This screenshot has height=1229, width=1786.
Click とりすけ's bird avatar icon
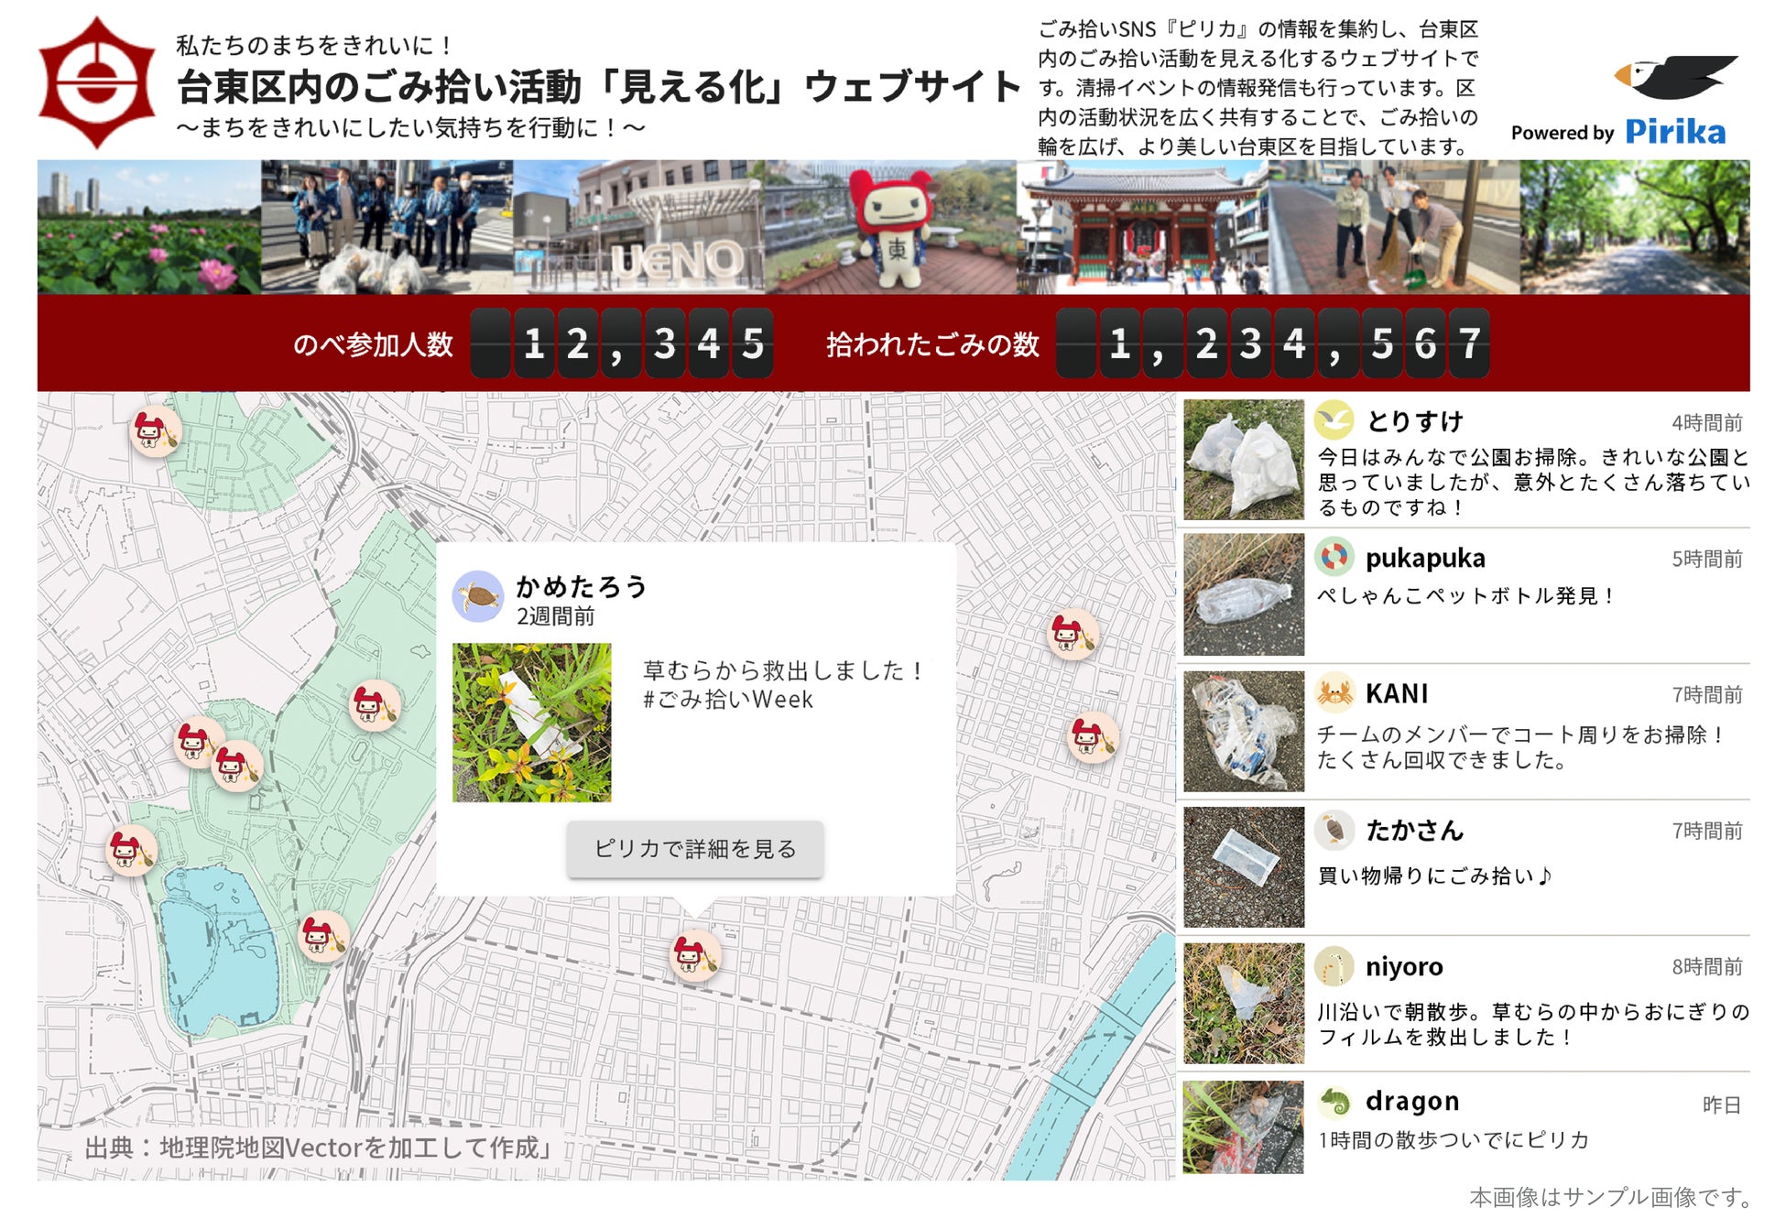[1334, 420]
